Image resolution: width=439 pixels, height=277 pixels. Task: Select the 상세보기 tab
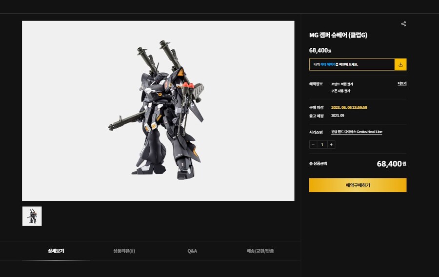(56, 251)
